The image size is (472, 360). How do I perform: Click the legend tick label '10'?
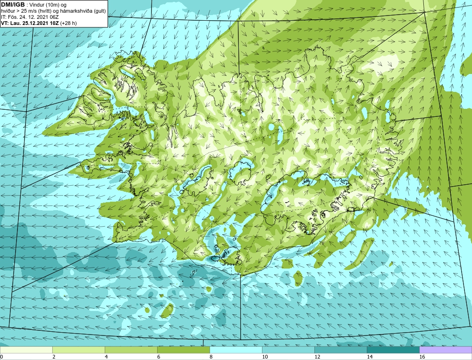pyautogui.click(x=265, y=357)
